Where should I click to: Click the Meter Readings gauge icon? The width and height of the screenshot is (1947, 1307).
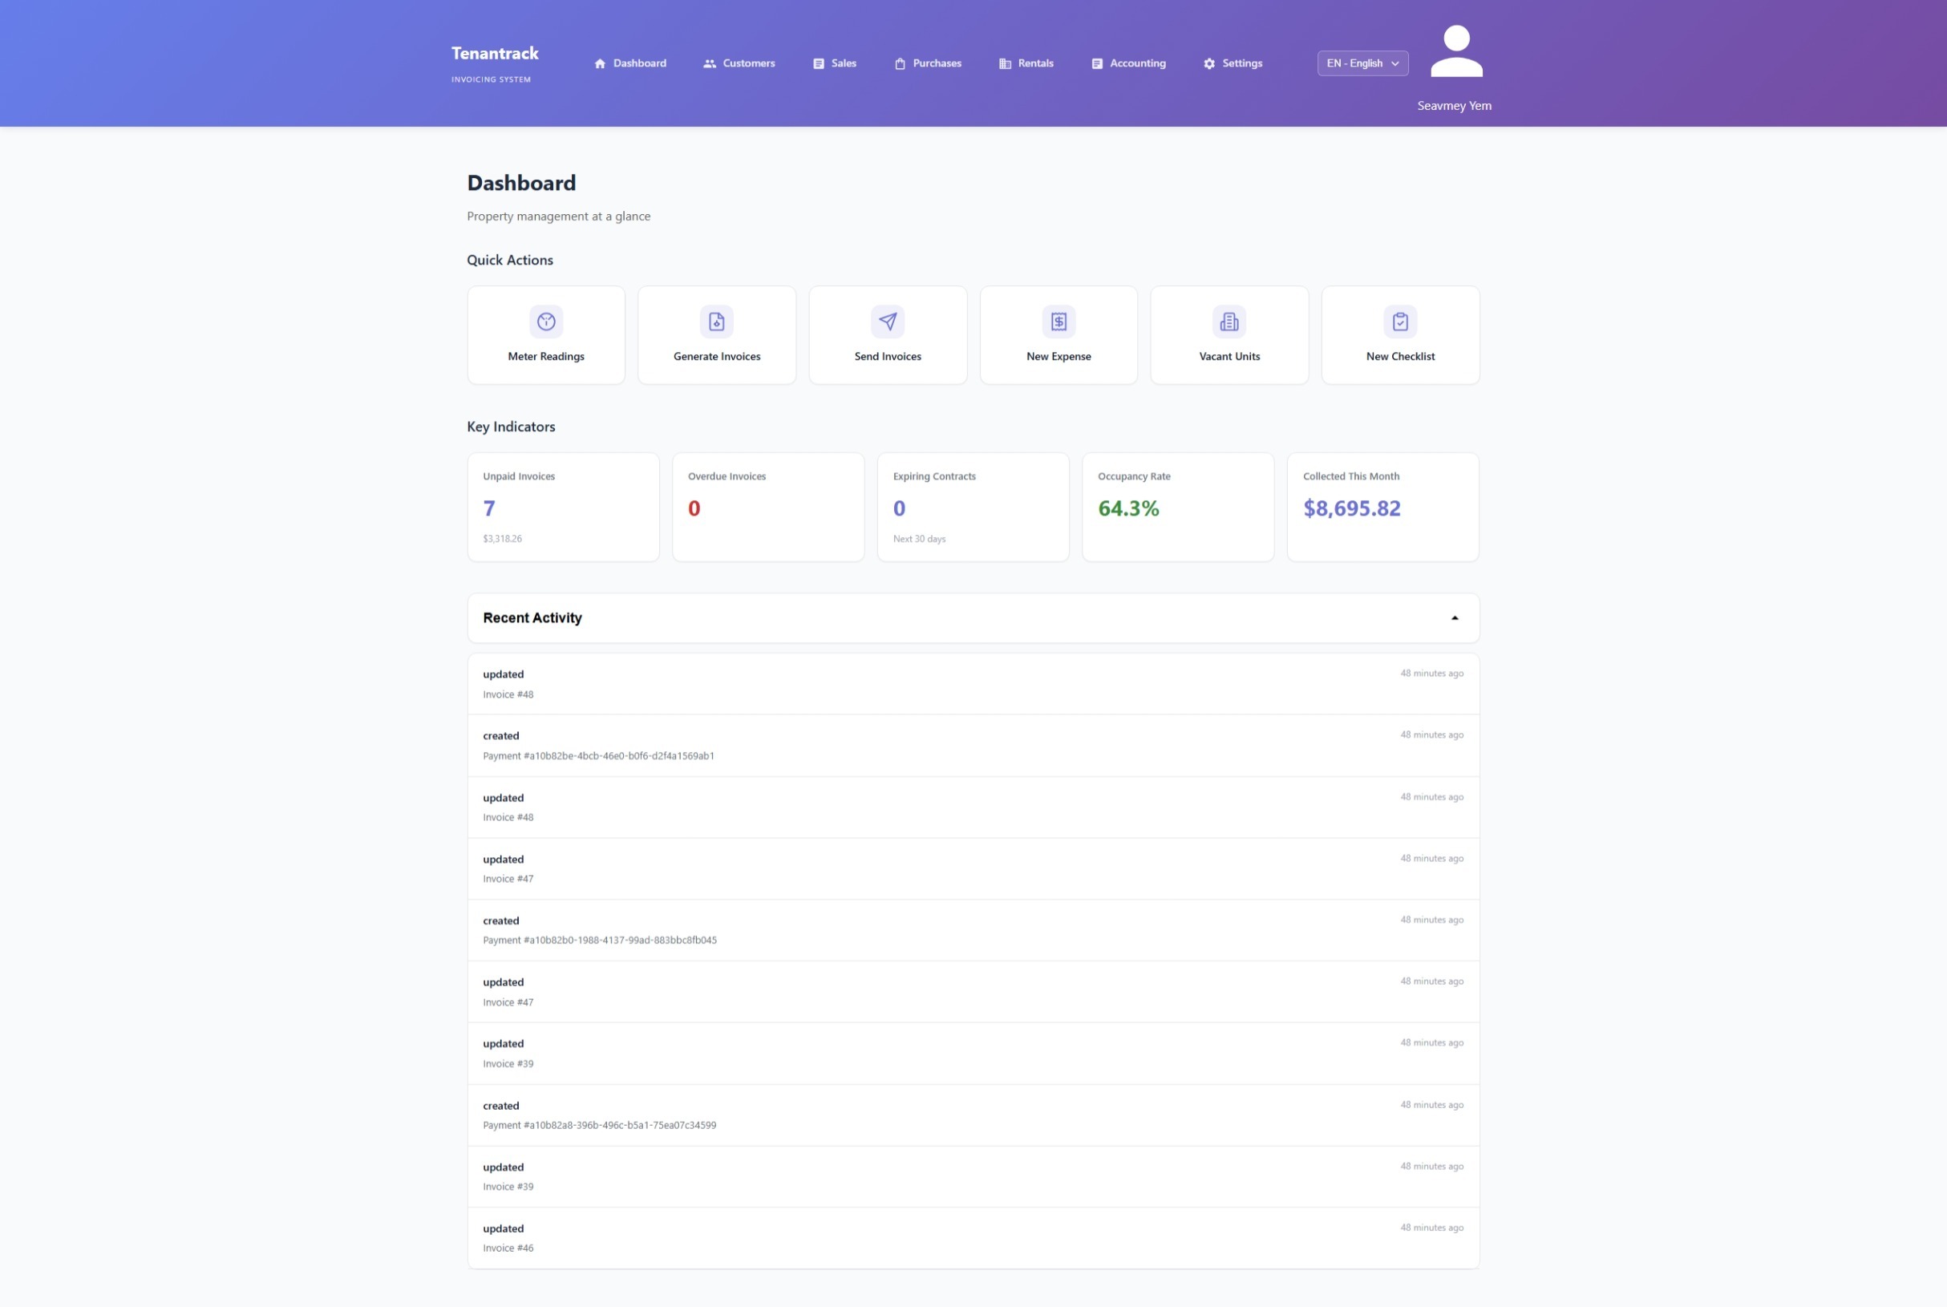pyautogui.click(x=546, y=322)
